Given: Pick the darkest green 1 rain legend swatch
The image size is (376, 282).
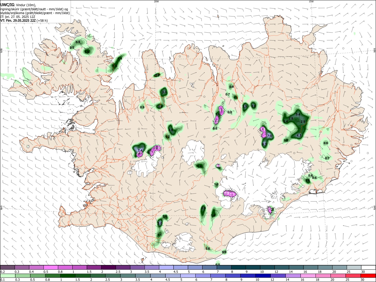Looking at the screenshot, I should pyautogui.click(x=68, y=276).
